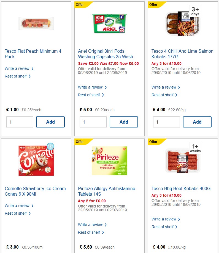Click the yellow Offer flag on Ariel Pods
The width and height of the screenshot is (219, 253).
pos(80,5)
